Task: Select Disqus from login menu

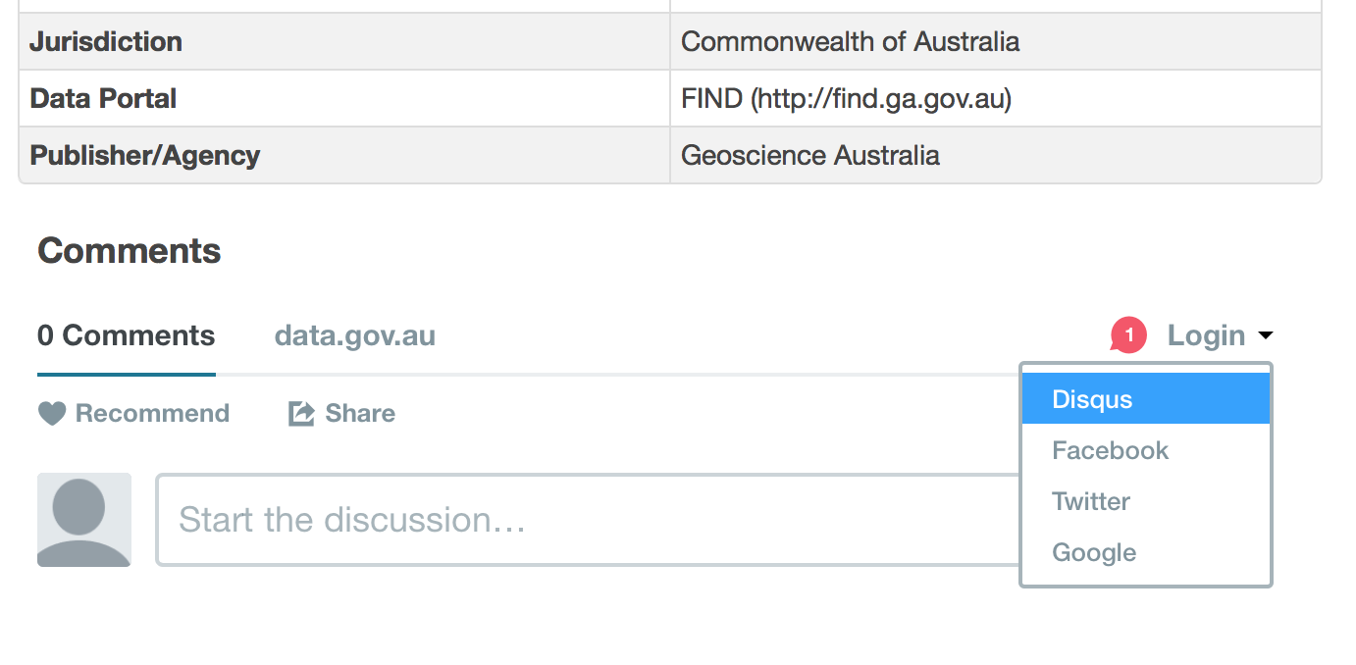Action: coord(1092,399)
